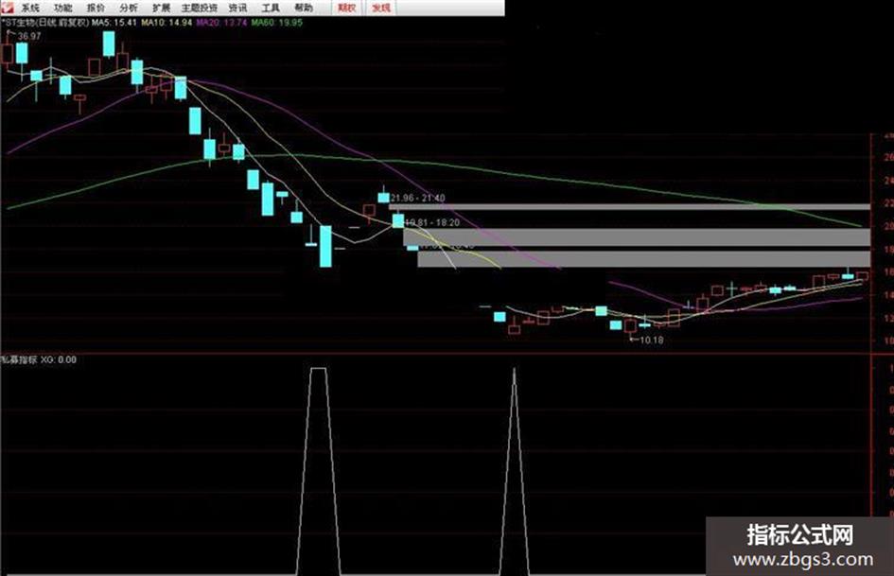Click the middle thick gray gap band

pos(637,237)
